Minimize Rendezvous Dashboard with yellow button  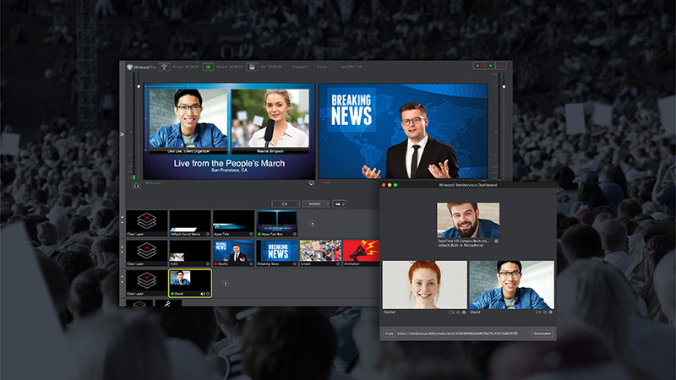coord(390,185)
